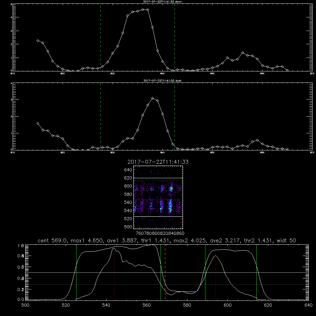Click the '580' y-axis label of the spectral image
This screenshot has width=316, height=316.
(128, 194)
